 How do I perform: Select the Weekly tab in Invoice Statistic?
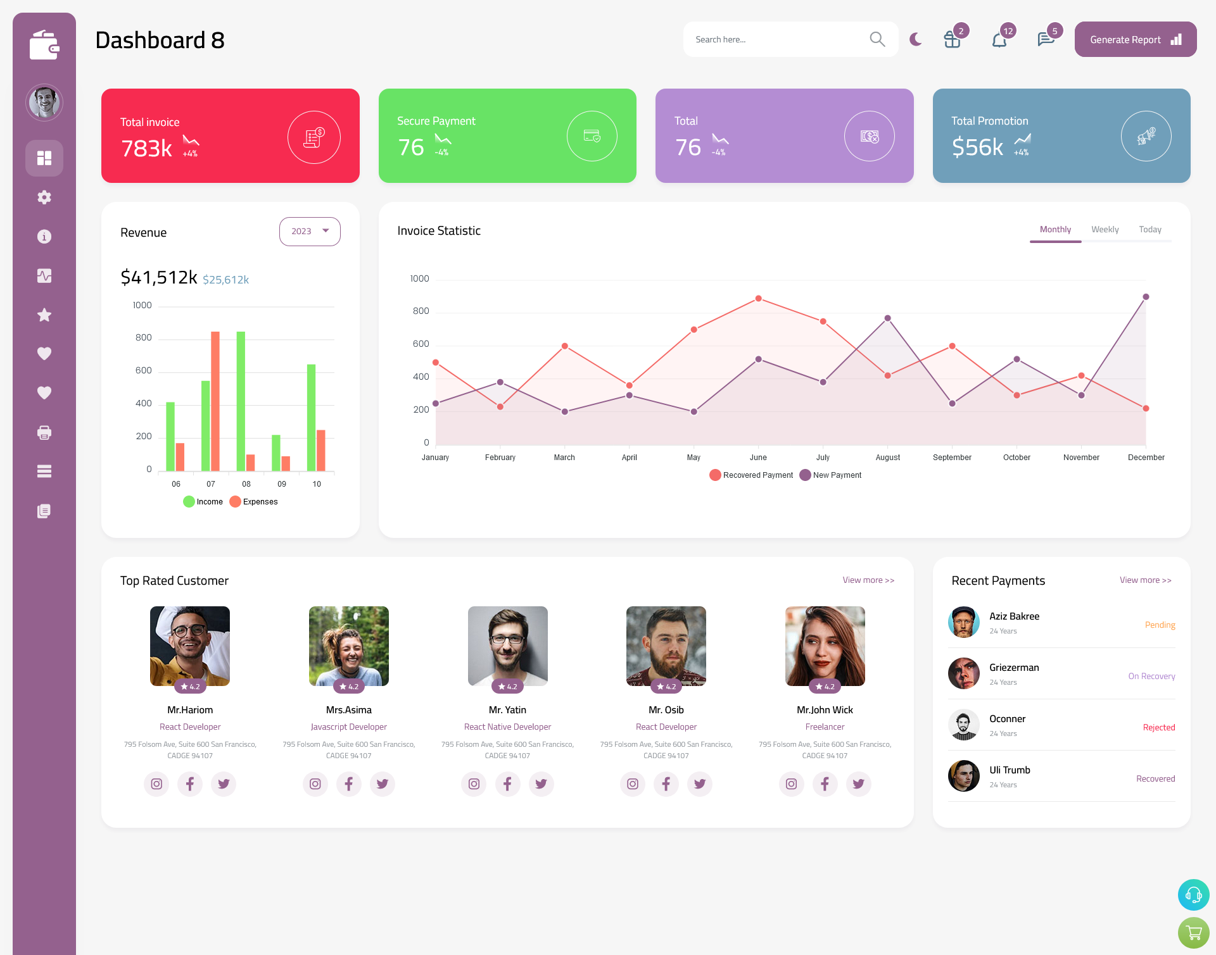tap(1105, 229)
